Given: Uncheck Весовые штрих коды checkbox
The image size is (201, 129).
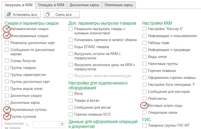Looking at the screenshot, I should tap(144, 105).
